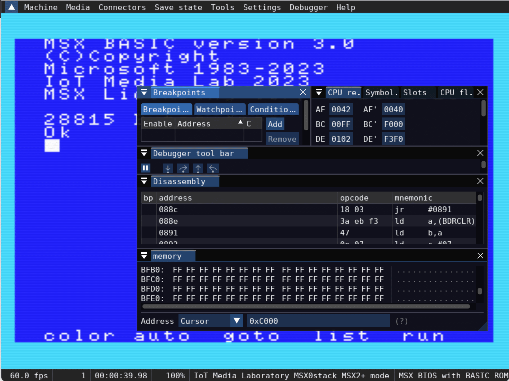Open the Address mode Cursor dropdown
Screen dimensions: 509x381
[236, 321]
